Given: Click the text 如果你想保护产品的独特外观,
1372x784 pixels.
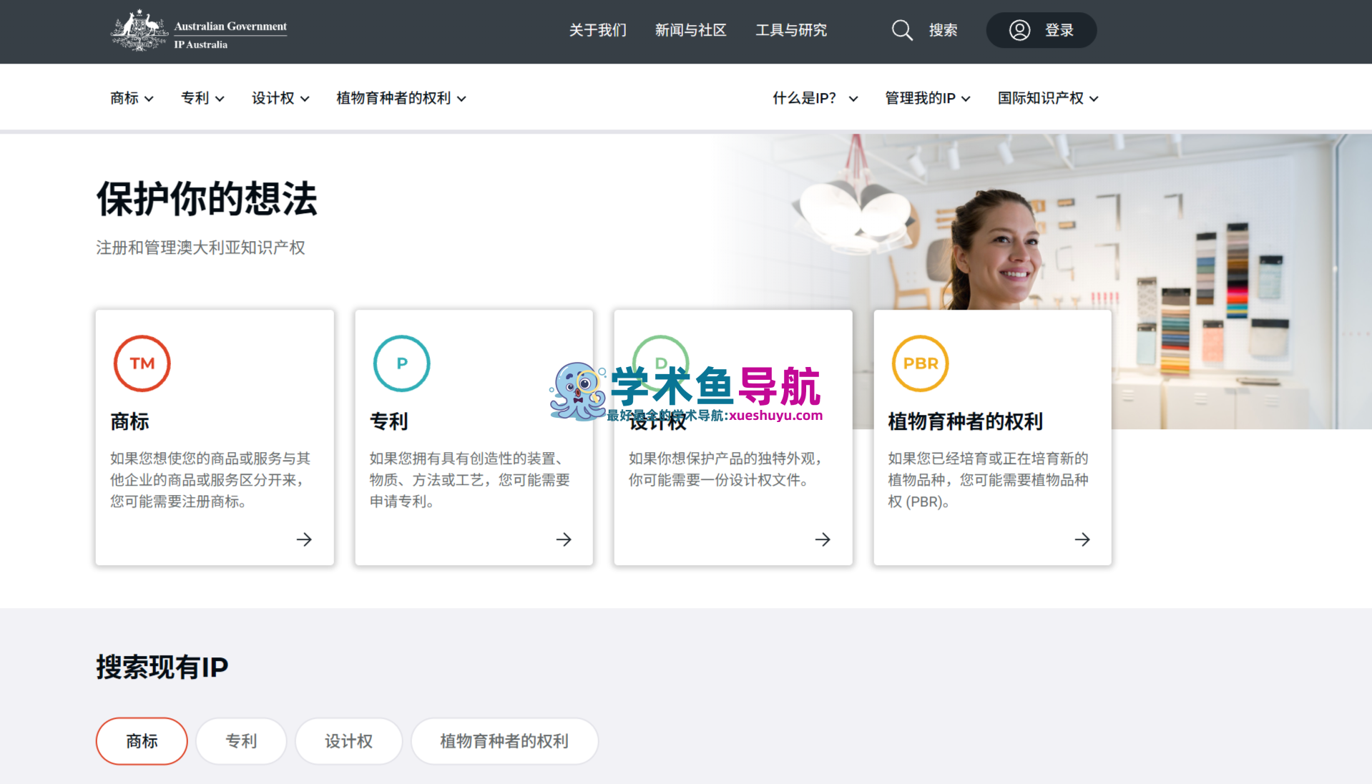Looking at the screenshot, I should pos(725,459).
